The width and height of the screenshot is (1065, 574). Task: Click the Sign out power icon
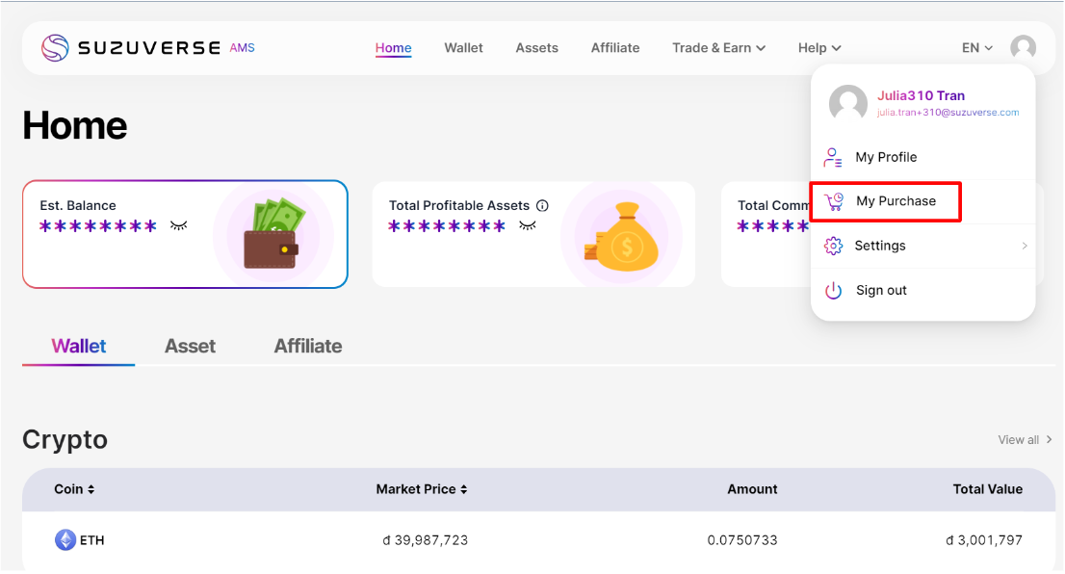pos(834,290)
